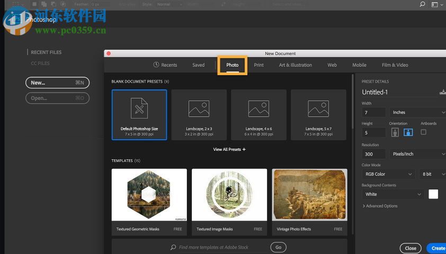Open the White background contents dropdown
Viewport: 446px width, 254px height.
pos(393,194)
